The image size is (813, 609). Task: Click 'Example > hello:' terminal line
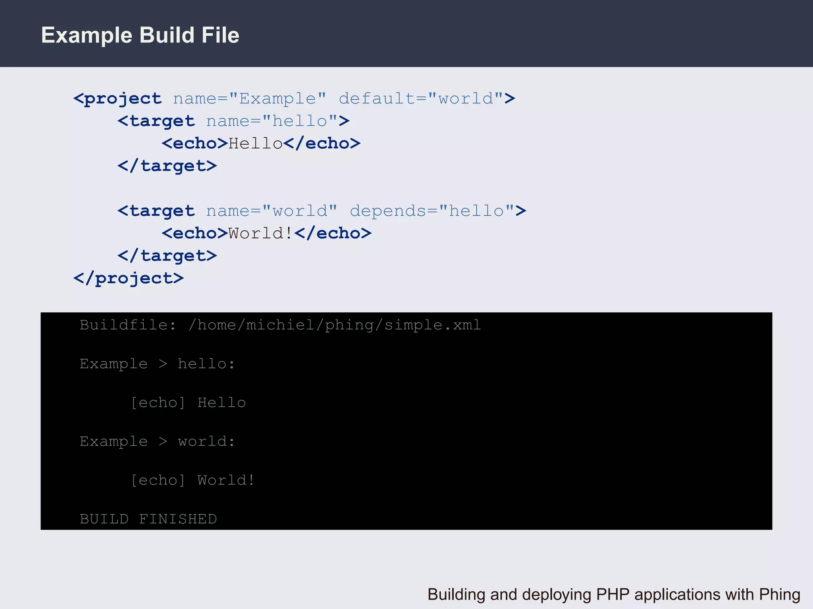(x=157, y=364)
